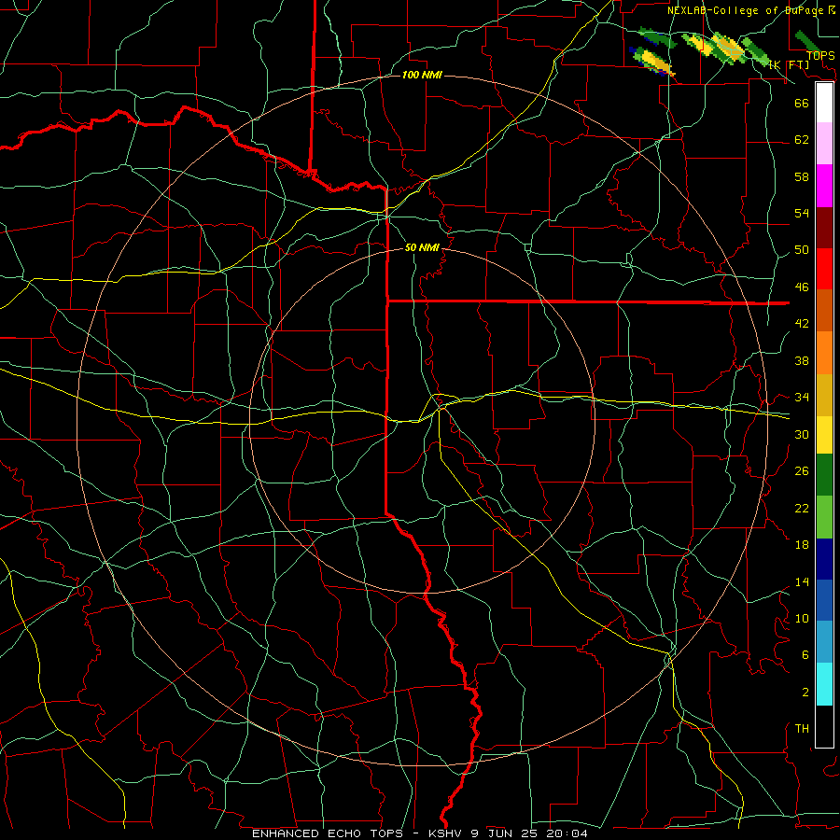Select the burnt orange legend swatch
Image resolution: width=840 pixels, height=840 pixels.
click(x=824, y=310)
